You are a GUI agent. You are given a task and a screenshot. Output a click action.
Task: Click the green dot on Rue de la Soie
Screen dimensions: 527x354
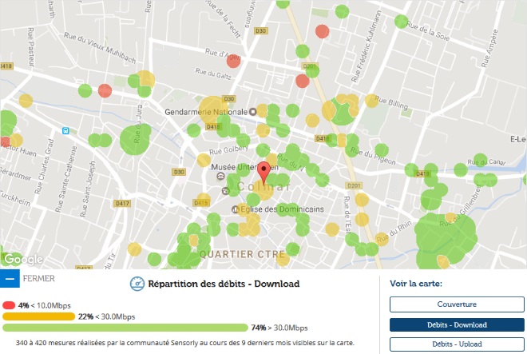tap(401, 22)
